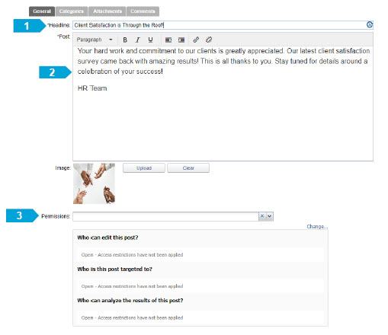Switch to the Categories tab
388x335 pixels.
(72, 11)
